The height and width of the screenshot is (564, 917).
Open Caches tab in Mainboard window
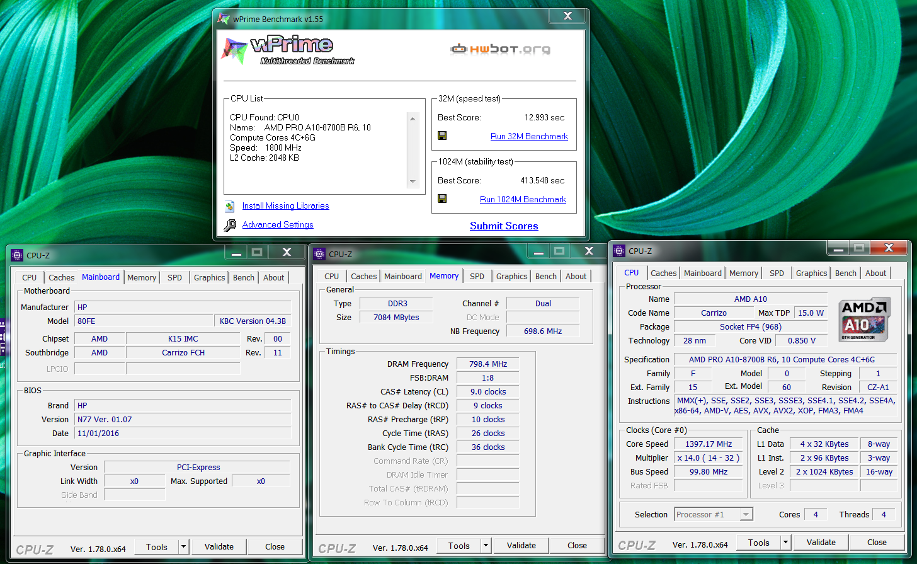coord(62,277)
